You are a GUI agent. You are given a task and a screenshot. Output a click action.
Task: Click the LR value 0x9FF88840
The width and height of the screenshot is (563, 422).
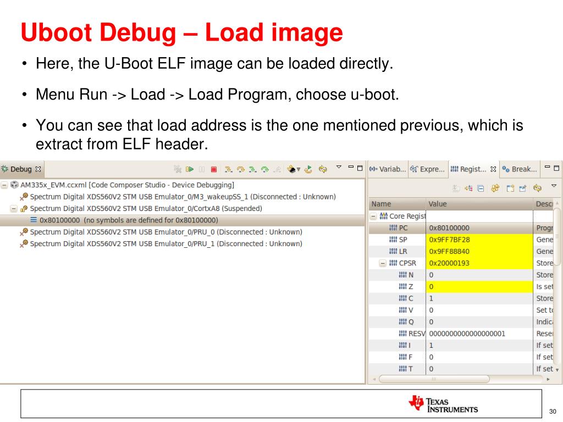(x=479, y=252)
